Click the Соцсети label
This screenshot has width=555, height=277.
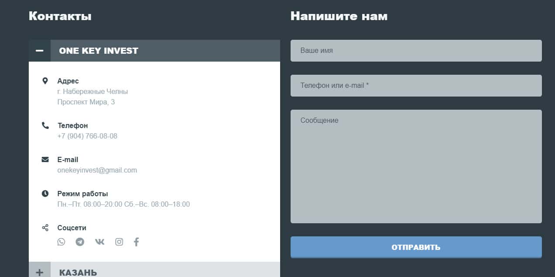(x=72, y=228)
